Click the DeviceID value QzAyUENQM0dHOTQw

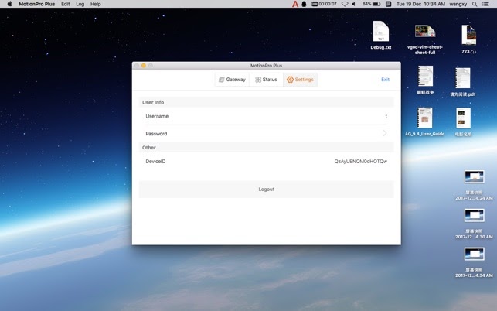pos(361,162)
